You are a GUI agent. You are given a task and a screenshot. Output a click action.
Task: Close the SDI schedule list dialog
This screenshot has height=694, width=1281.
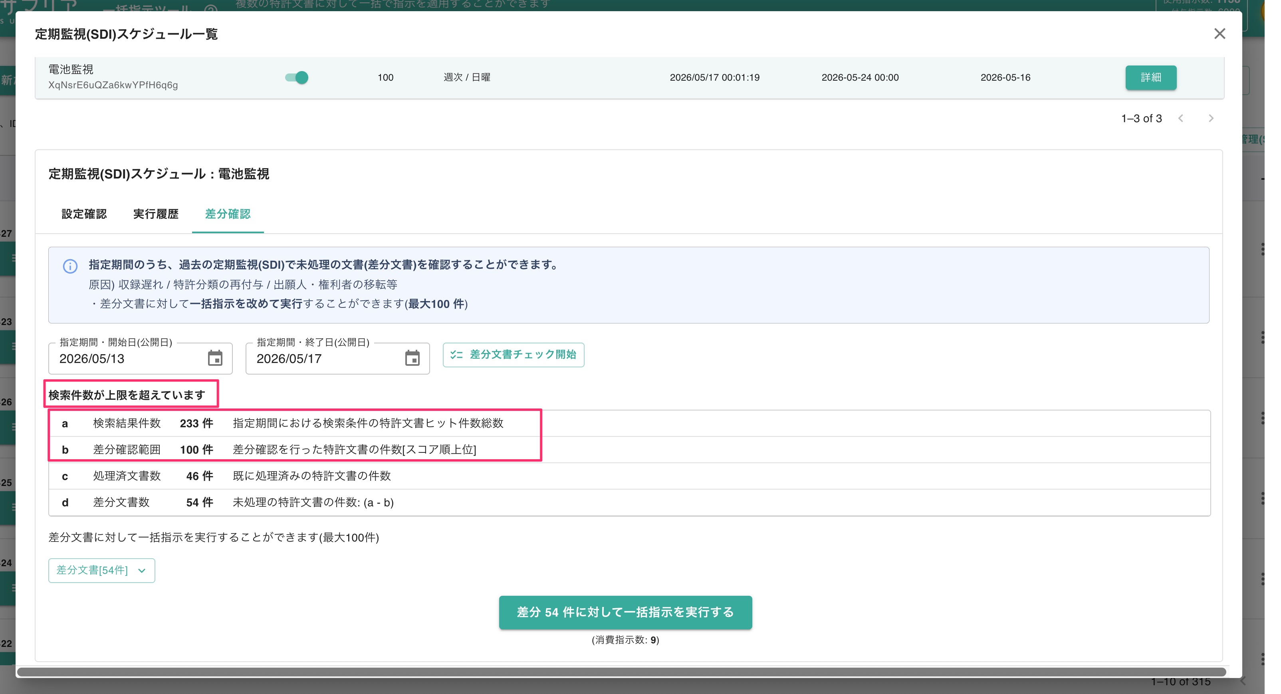point(1220,34)
